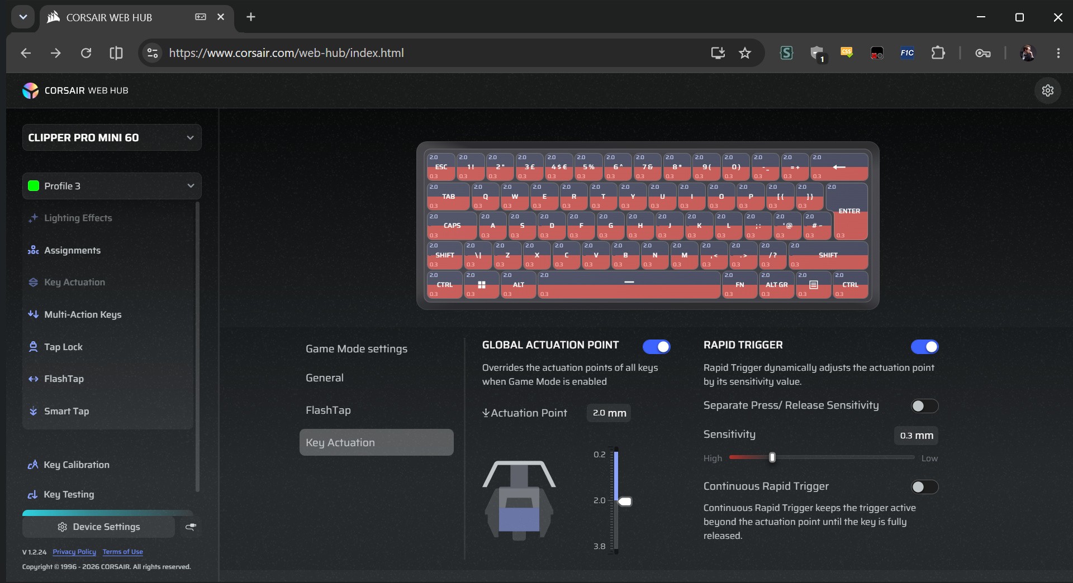Open the password manager key icon

pyautogui.click(x=983, y=53)
